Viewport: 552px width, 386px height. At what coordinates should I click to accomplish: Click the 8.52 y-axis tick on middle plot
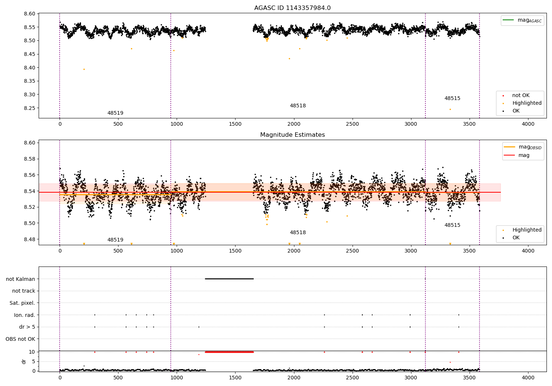[29, 207]
